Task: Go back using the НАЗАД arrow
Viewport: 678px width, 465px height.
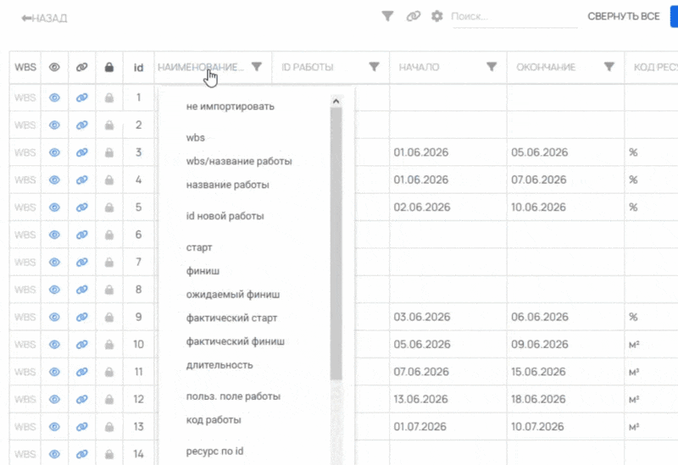Action: coord(44,18)
